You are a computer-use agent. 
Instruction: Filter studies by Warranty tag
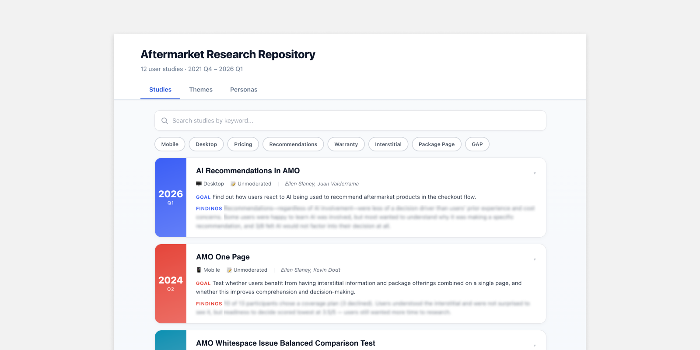pyautogui.click(x=346, y=144)
